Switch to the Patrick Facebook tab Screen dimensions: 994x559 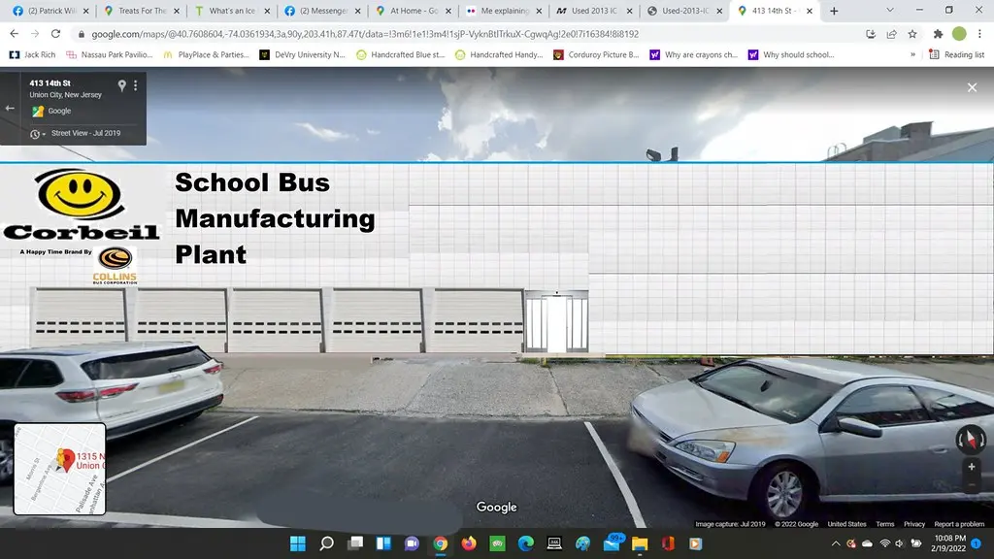(50, 11)
